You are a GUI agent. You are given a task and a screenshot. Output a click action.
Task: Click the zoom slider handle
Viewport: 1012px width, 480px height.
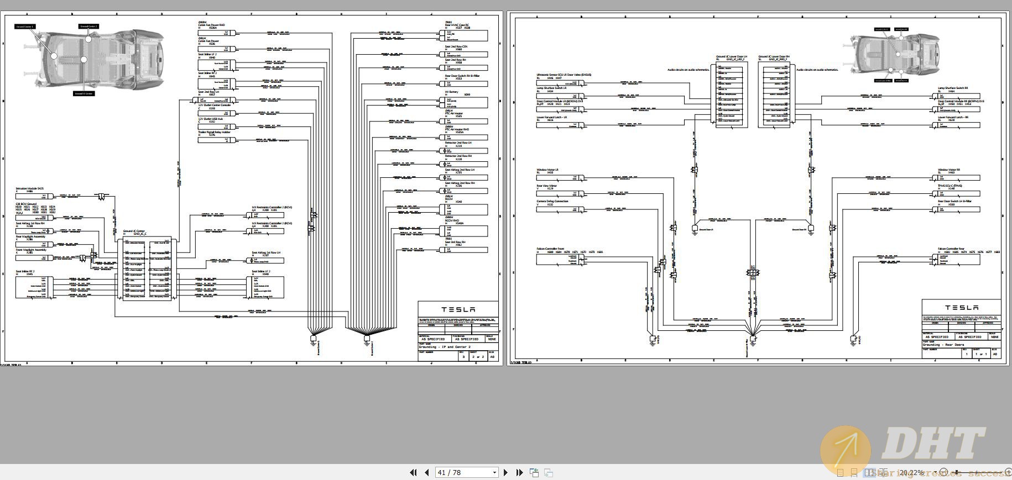(x=956, y=472)
